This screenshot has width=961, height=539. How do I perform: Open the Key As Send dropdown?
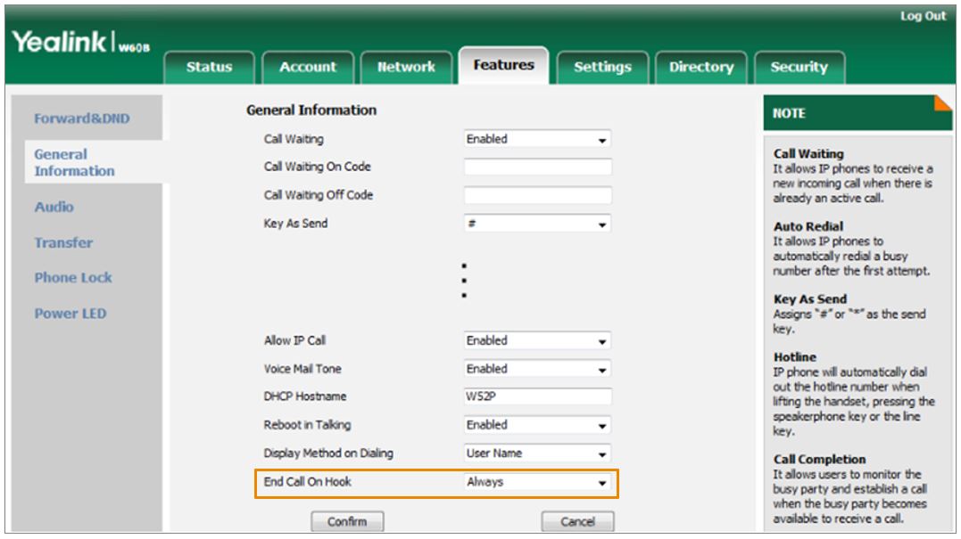click(537, 225)
